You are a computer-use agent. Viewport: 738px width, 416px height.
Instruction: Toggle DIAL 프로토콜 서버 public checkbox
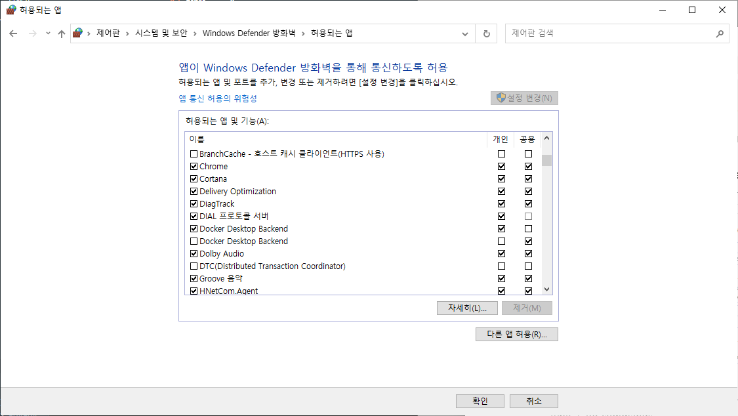coord(528,216)
